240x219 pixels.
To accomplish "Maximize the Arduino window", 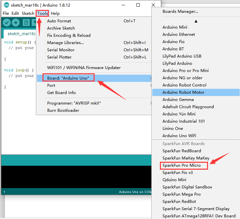I will click(x=138, y=5).
